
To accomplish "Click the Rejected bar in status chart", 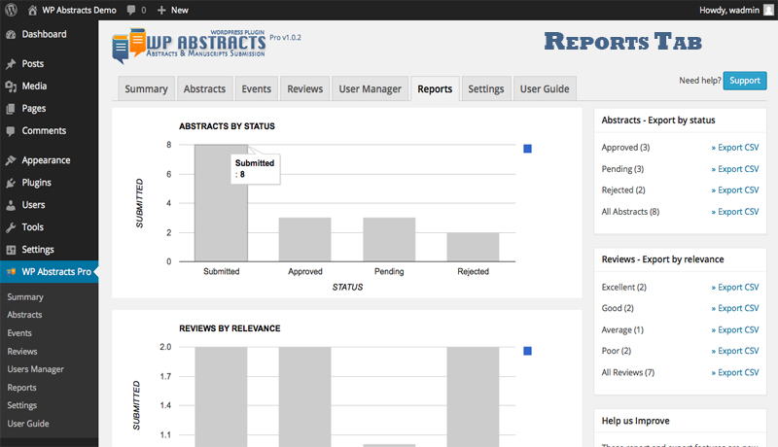I will pos(473,247).
